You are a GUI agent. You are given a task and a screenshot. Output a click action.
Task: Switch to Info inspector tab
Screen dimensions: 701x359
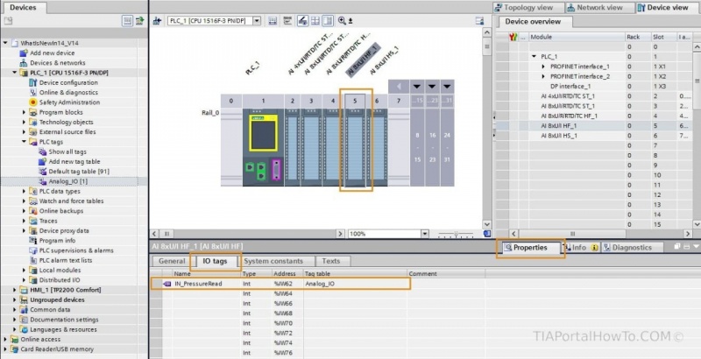click(x=582, y=248)
